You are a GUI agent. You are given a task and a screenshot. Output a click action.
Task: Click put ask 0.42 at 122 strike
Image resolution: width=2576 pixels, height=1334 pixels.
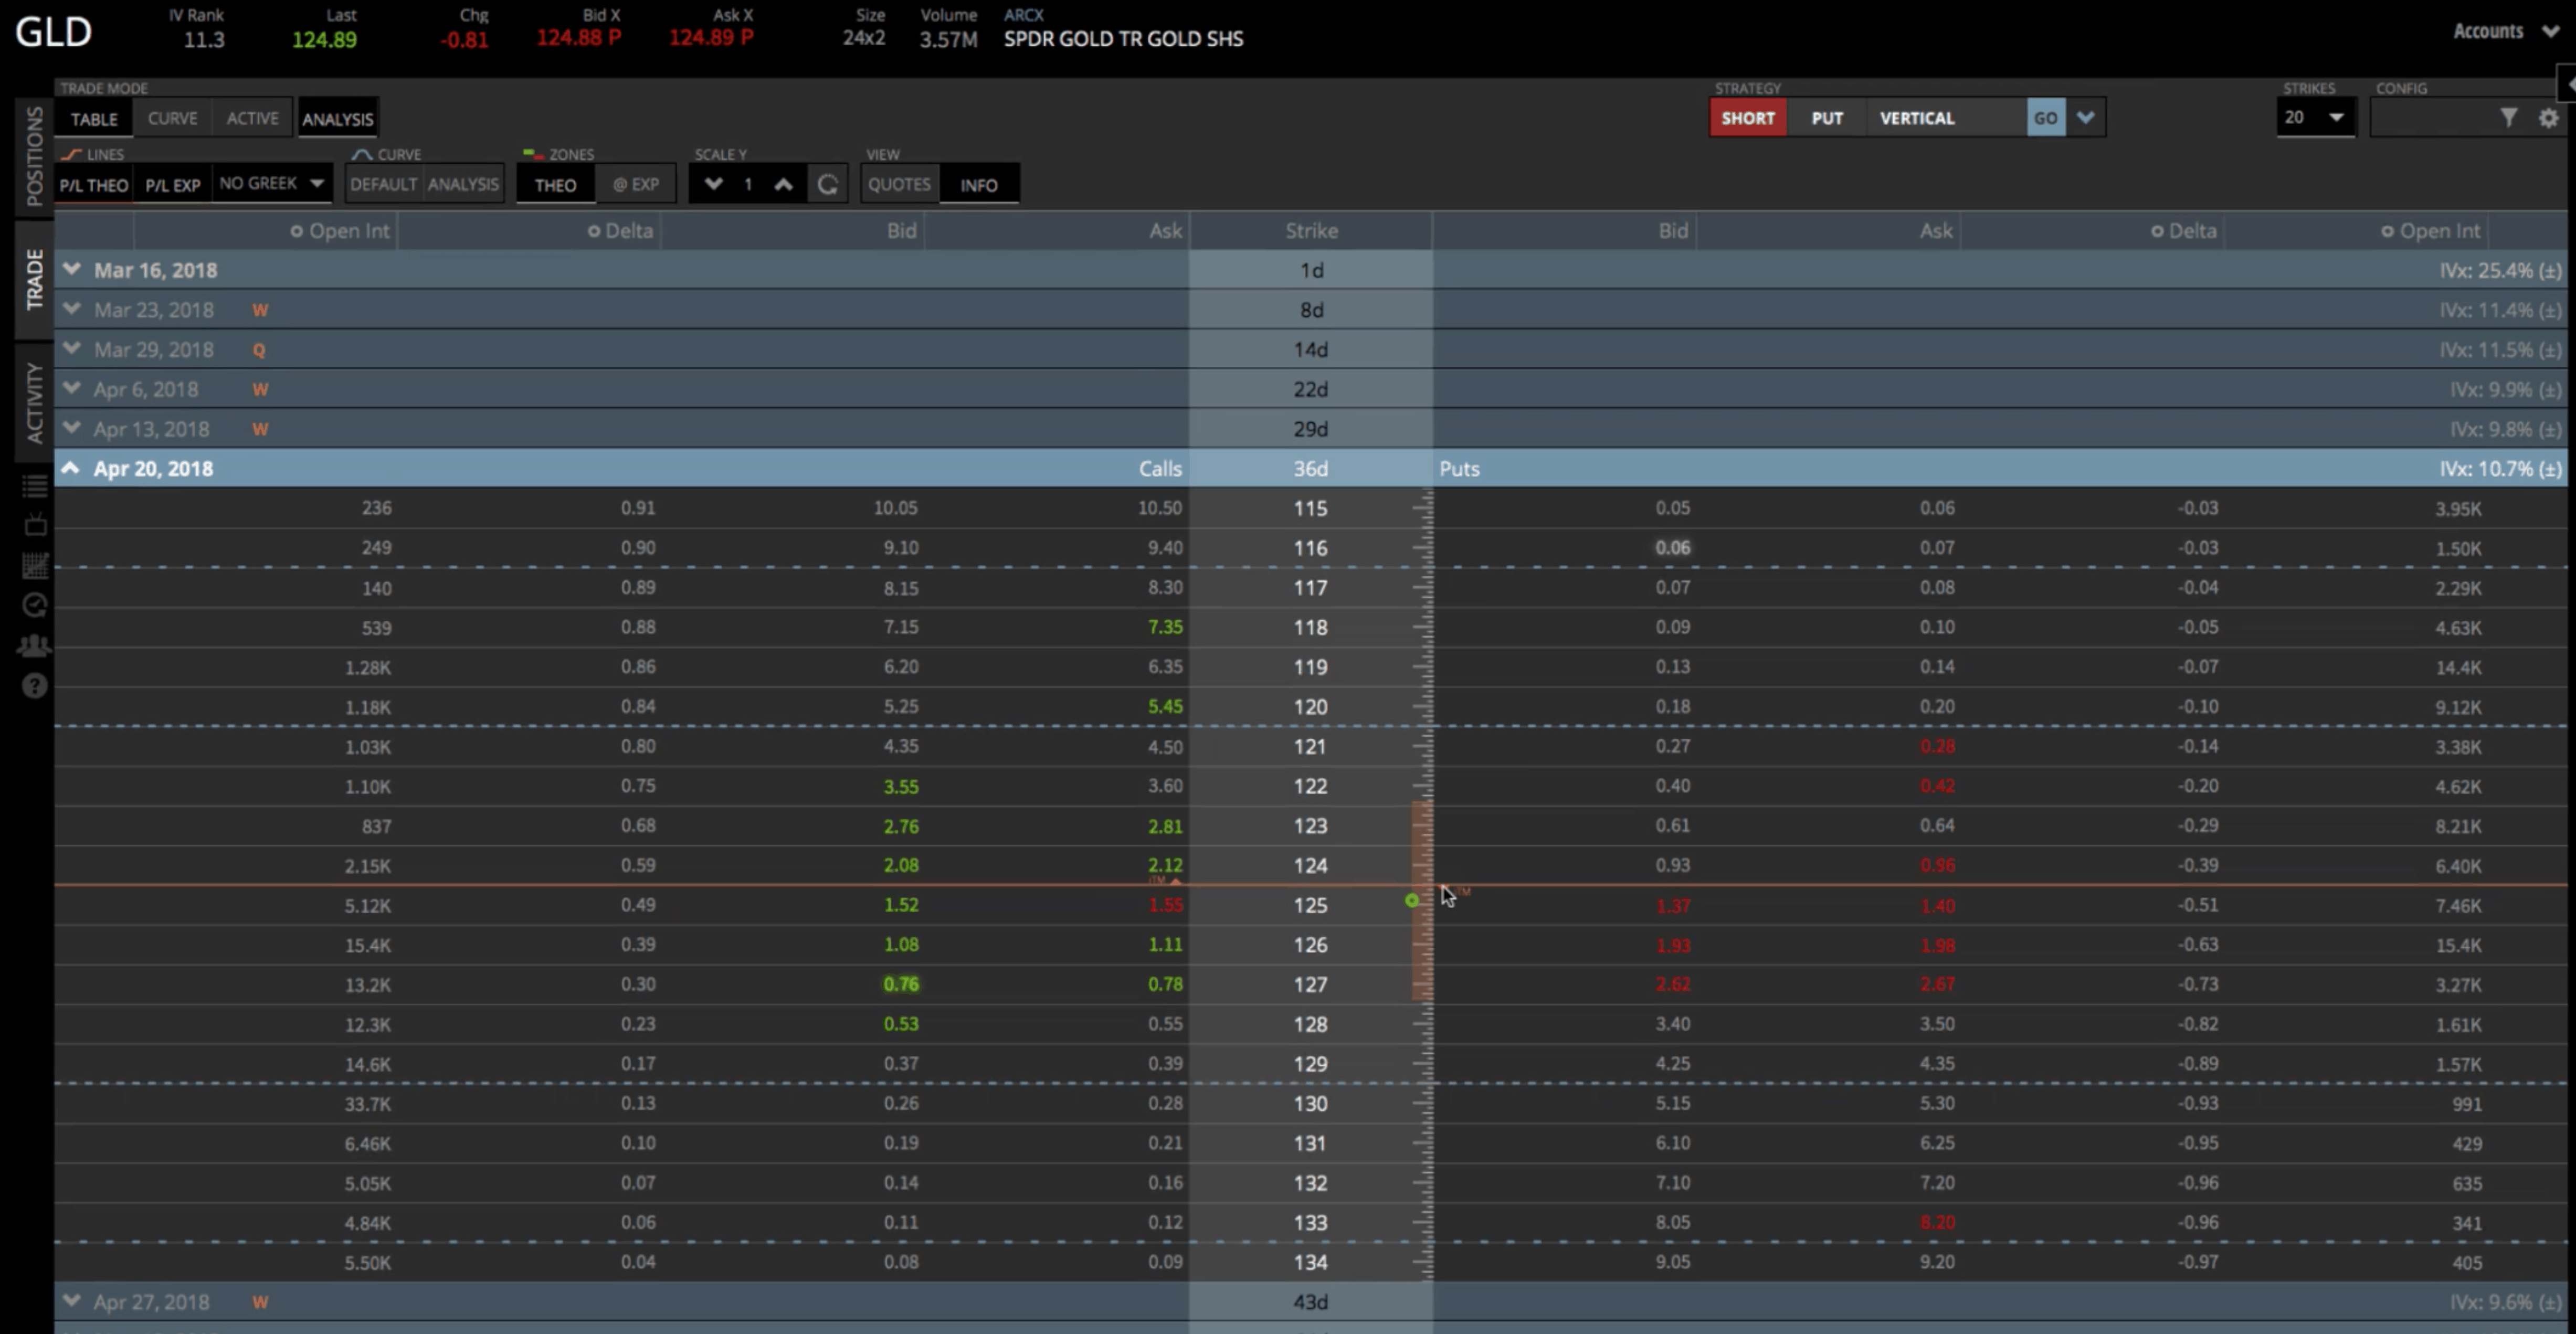(1937, 786)
